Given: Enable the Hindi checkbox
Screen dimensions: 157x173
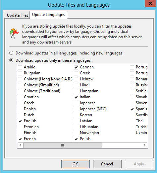Looking at the screenshot, I should (76, 85).
